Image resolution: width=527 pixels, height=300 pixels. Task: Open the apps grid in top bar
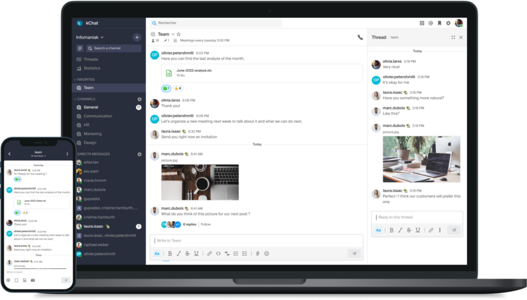click(422, 23)
